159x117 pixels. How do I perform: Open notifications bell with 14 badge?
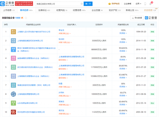pos(150,4)
